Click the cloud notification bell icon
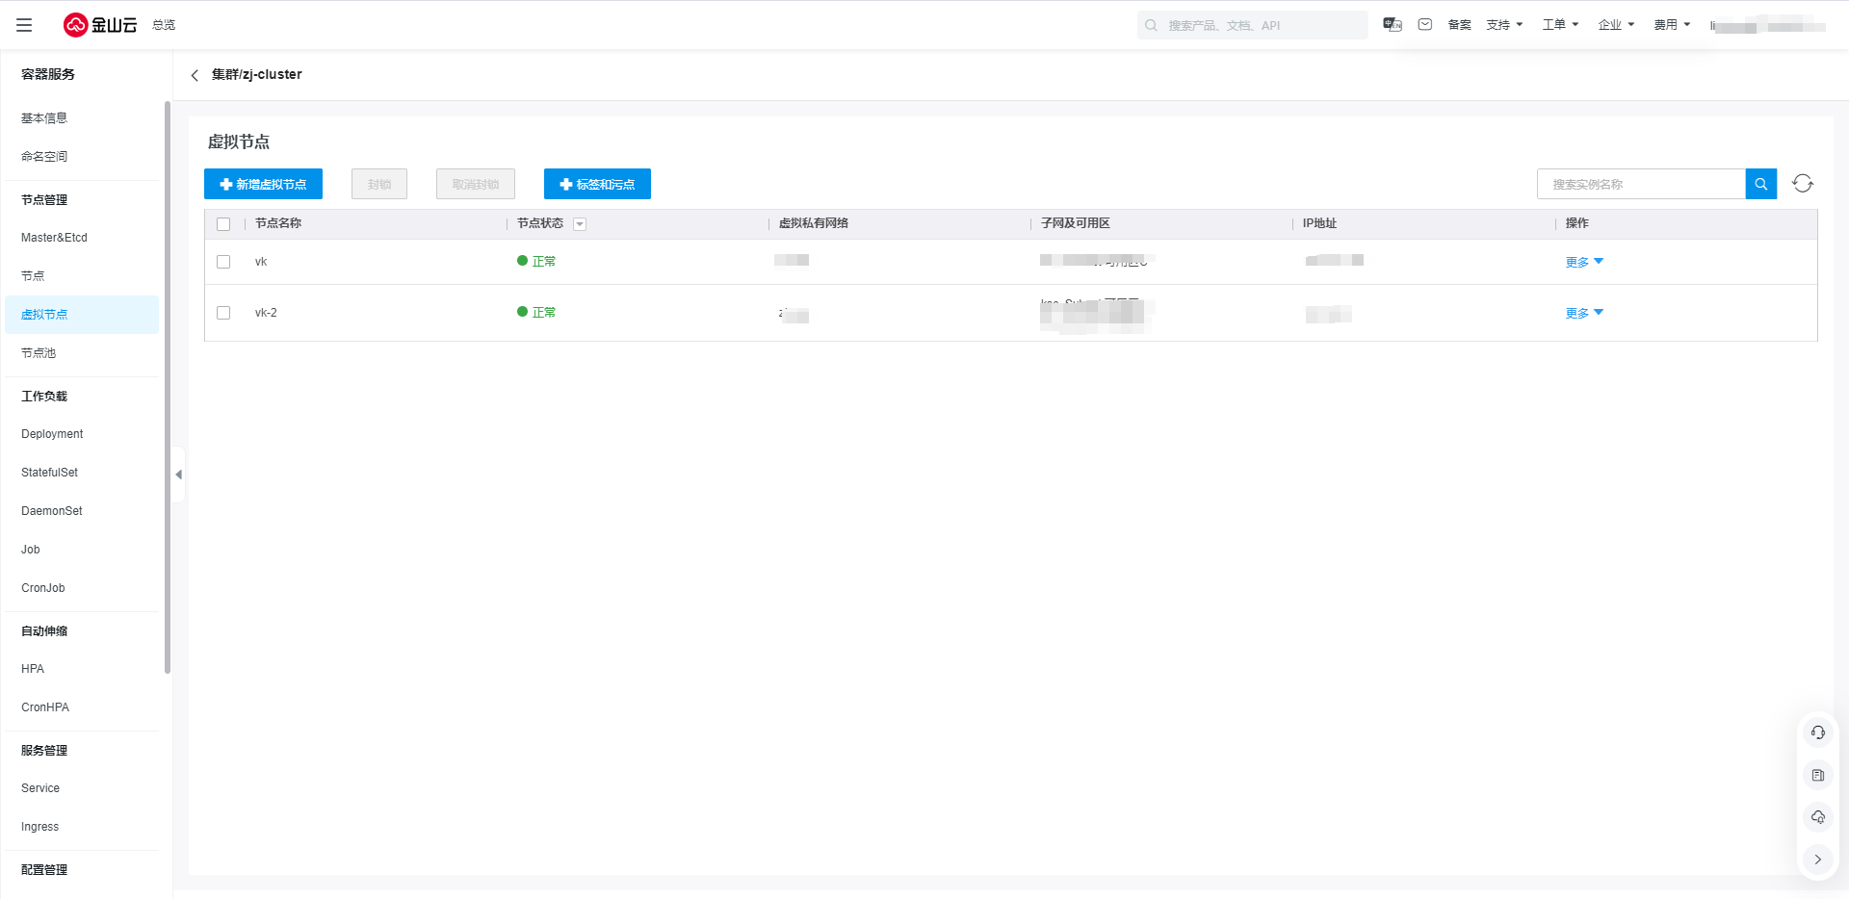 pyautogui.click(x=1817, y=817)
